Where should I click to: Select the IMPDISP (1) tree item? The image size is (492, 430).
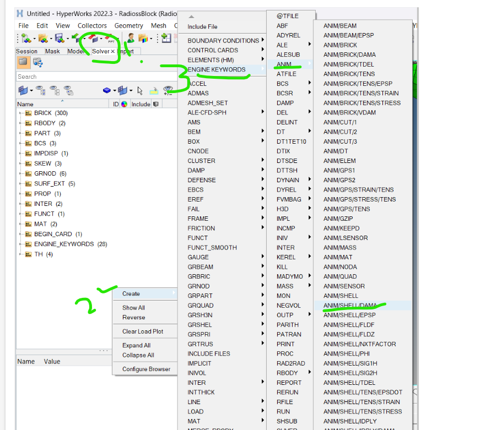(x=51, y=154)
